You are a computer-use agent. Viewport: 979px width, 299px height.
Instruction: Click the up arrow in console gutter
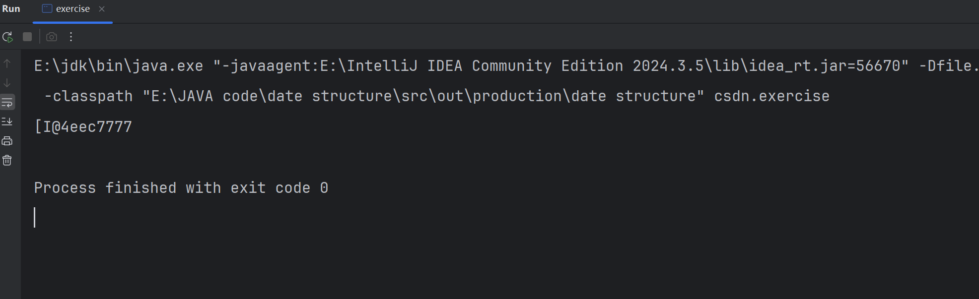[7, 64]
